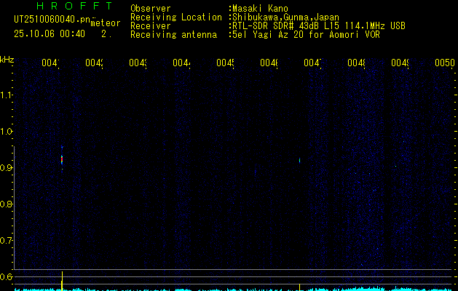
Task: Click the 'kHz' axis unit label
Action: (7, 60)
